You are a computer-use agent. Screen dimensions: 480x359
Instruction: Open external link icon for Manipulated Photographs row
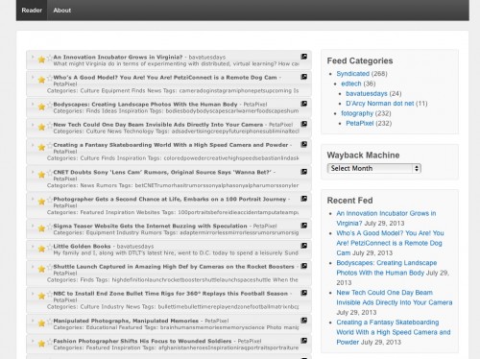tap(303, 320)
